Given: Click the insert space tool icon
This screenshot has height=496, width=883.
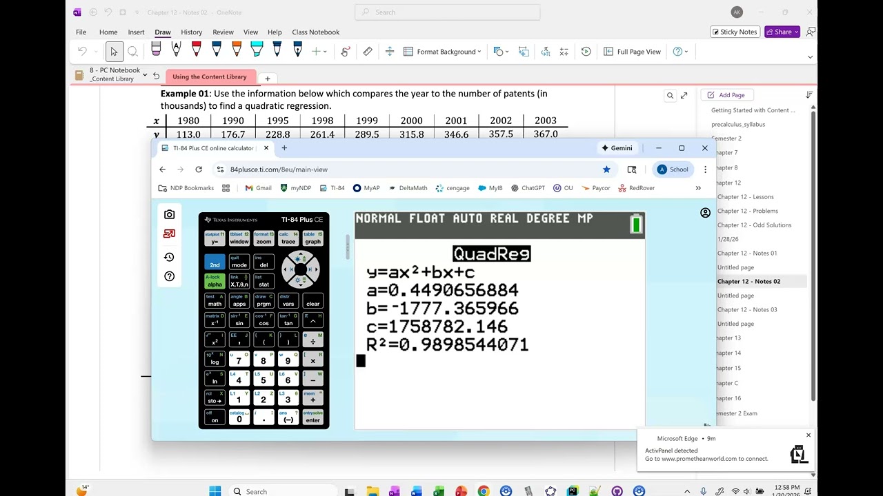Looking at the screenshot, I should (x=390, y=52).
